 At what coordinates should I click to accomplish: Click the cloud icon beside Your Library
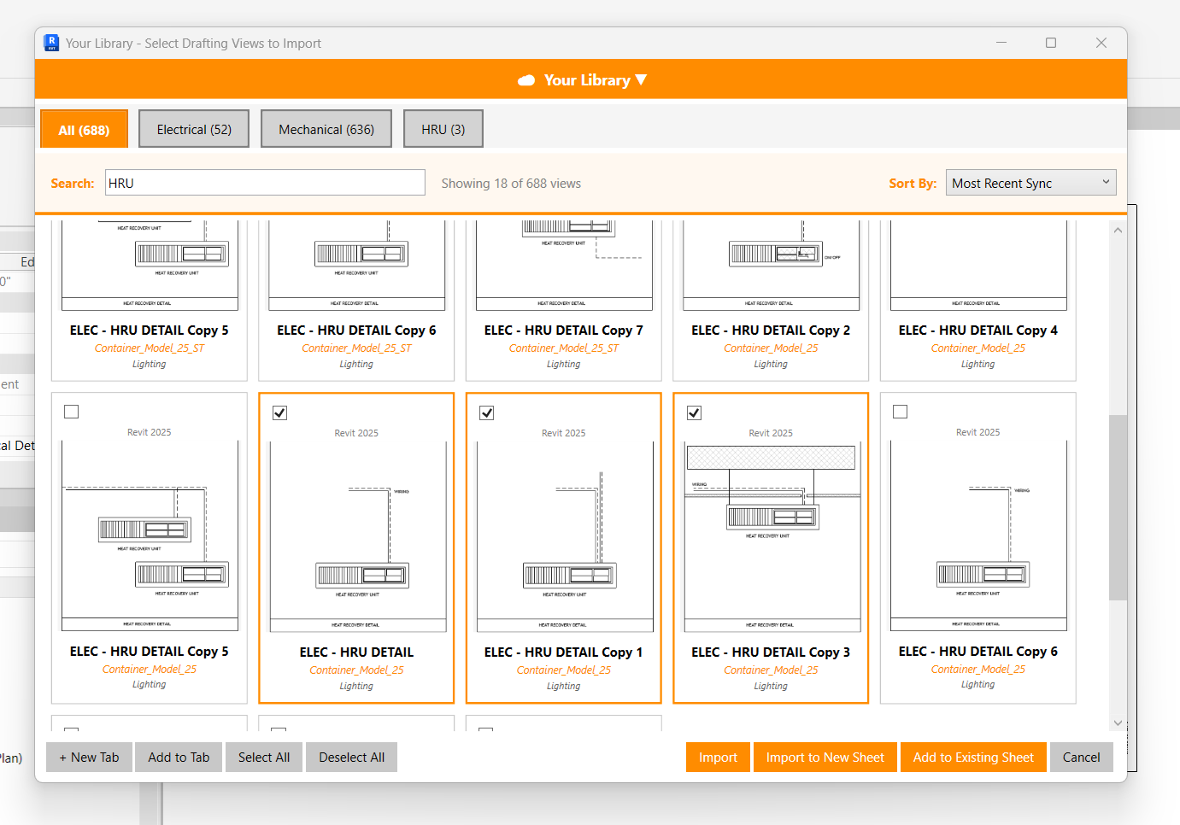point(526,80)
